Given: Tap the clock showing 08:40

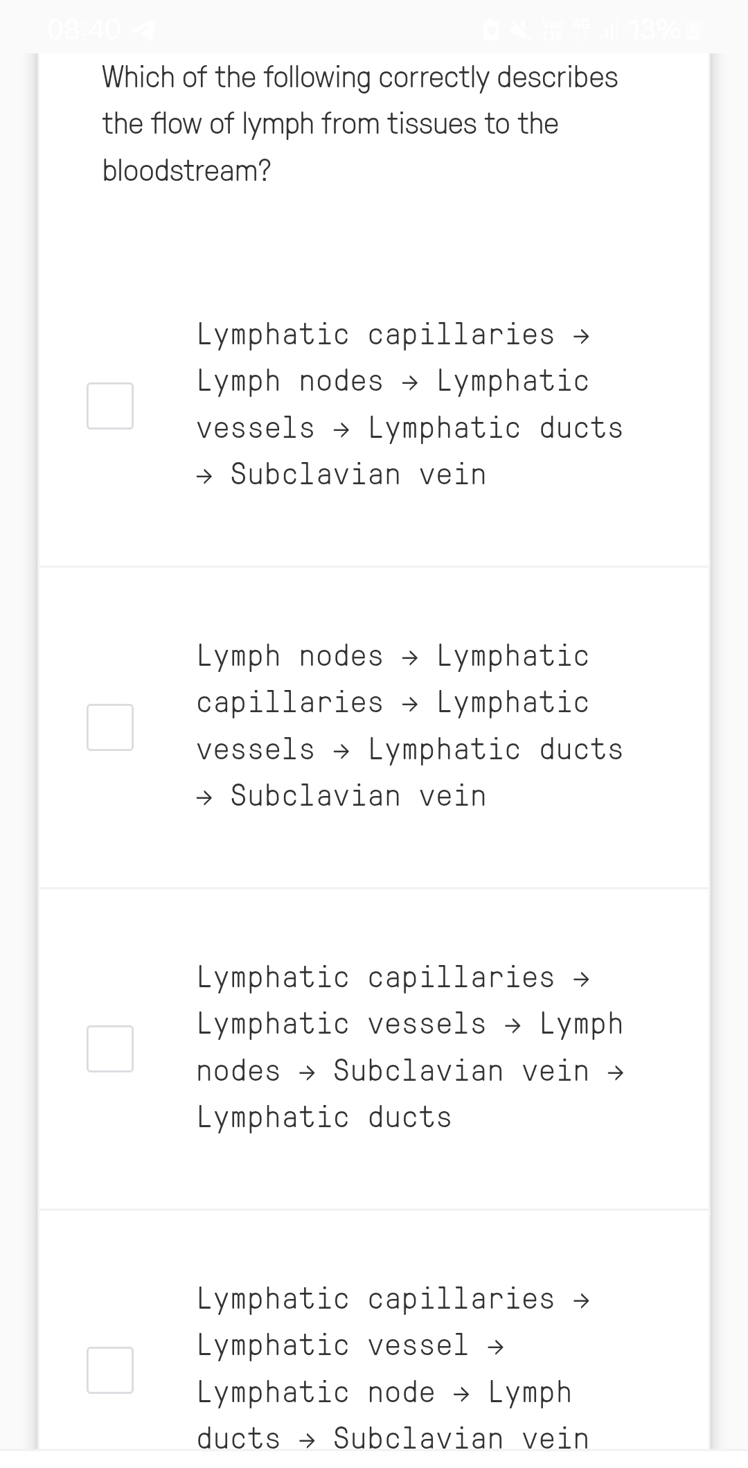Looking at the screenshot, I should coord(83,30).
